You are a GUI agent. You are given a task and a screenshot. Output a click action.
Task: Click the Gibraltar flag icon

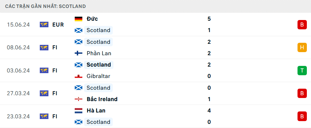click(78, 76)
